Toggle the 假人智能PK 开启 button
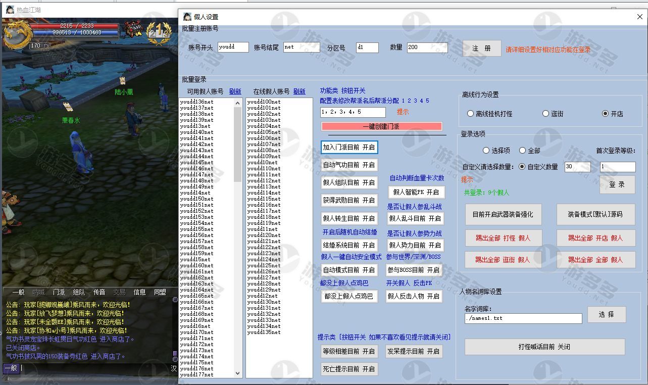This screenshot has height=385, width=648. [x=416, y=192]
